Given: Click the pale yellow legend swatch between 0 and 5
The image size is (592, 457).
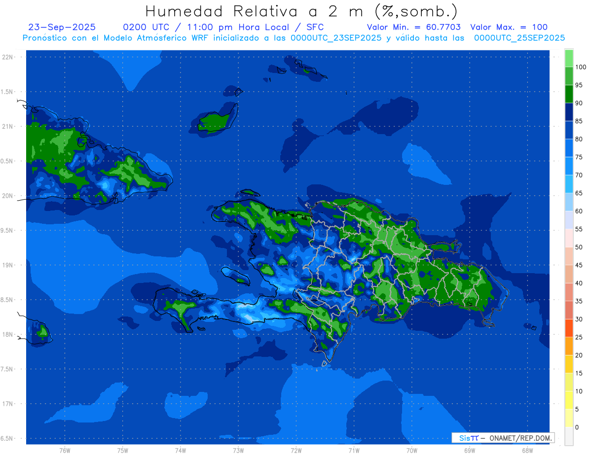Looking at the screenshot, I should pyautogui.click(x=569, y=418).
